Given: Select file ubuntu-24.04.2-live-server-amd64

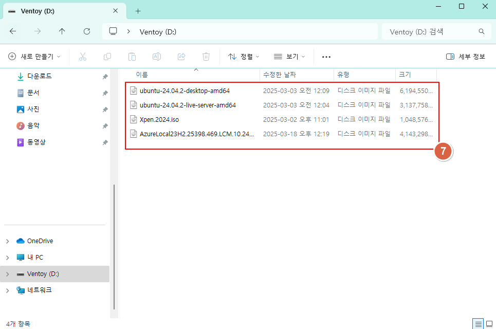Looking at the screenshot, I should click(x=188, y=105).
